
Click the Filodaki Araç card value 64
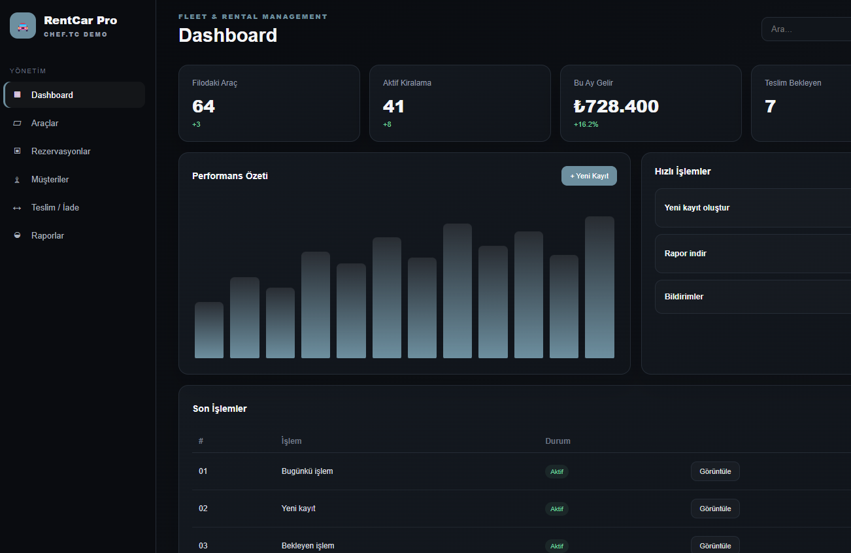click(204, 106)
